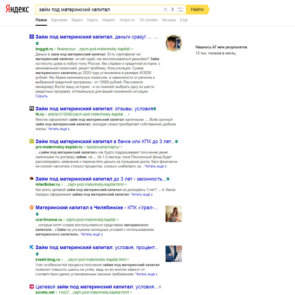Click the fb.ru favicon
This screenshot has width=295, height=295.
point(32,108)
